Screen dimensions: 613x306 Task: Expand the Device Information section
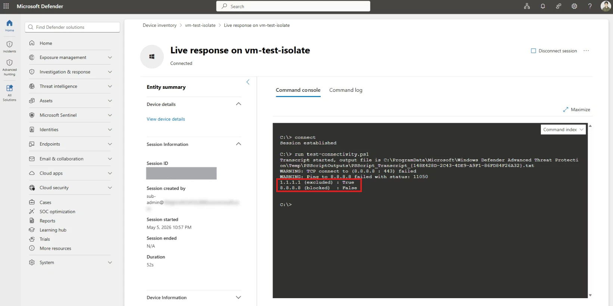click(x=239, y=297)
